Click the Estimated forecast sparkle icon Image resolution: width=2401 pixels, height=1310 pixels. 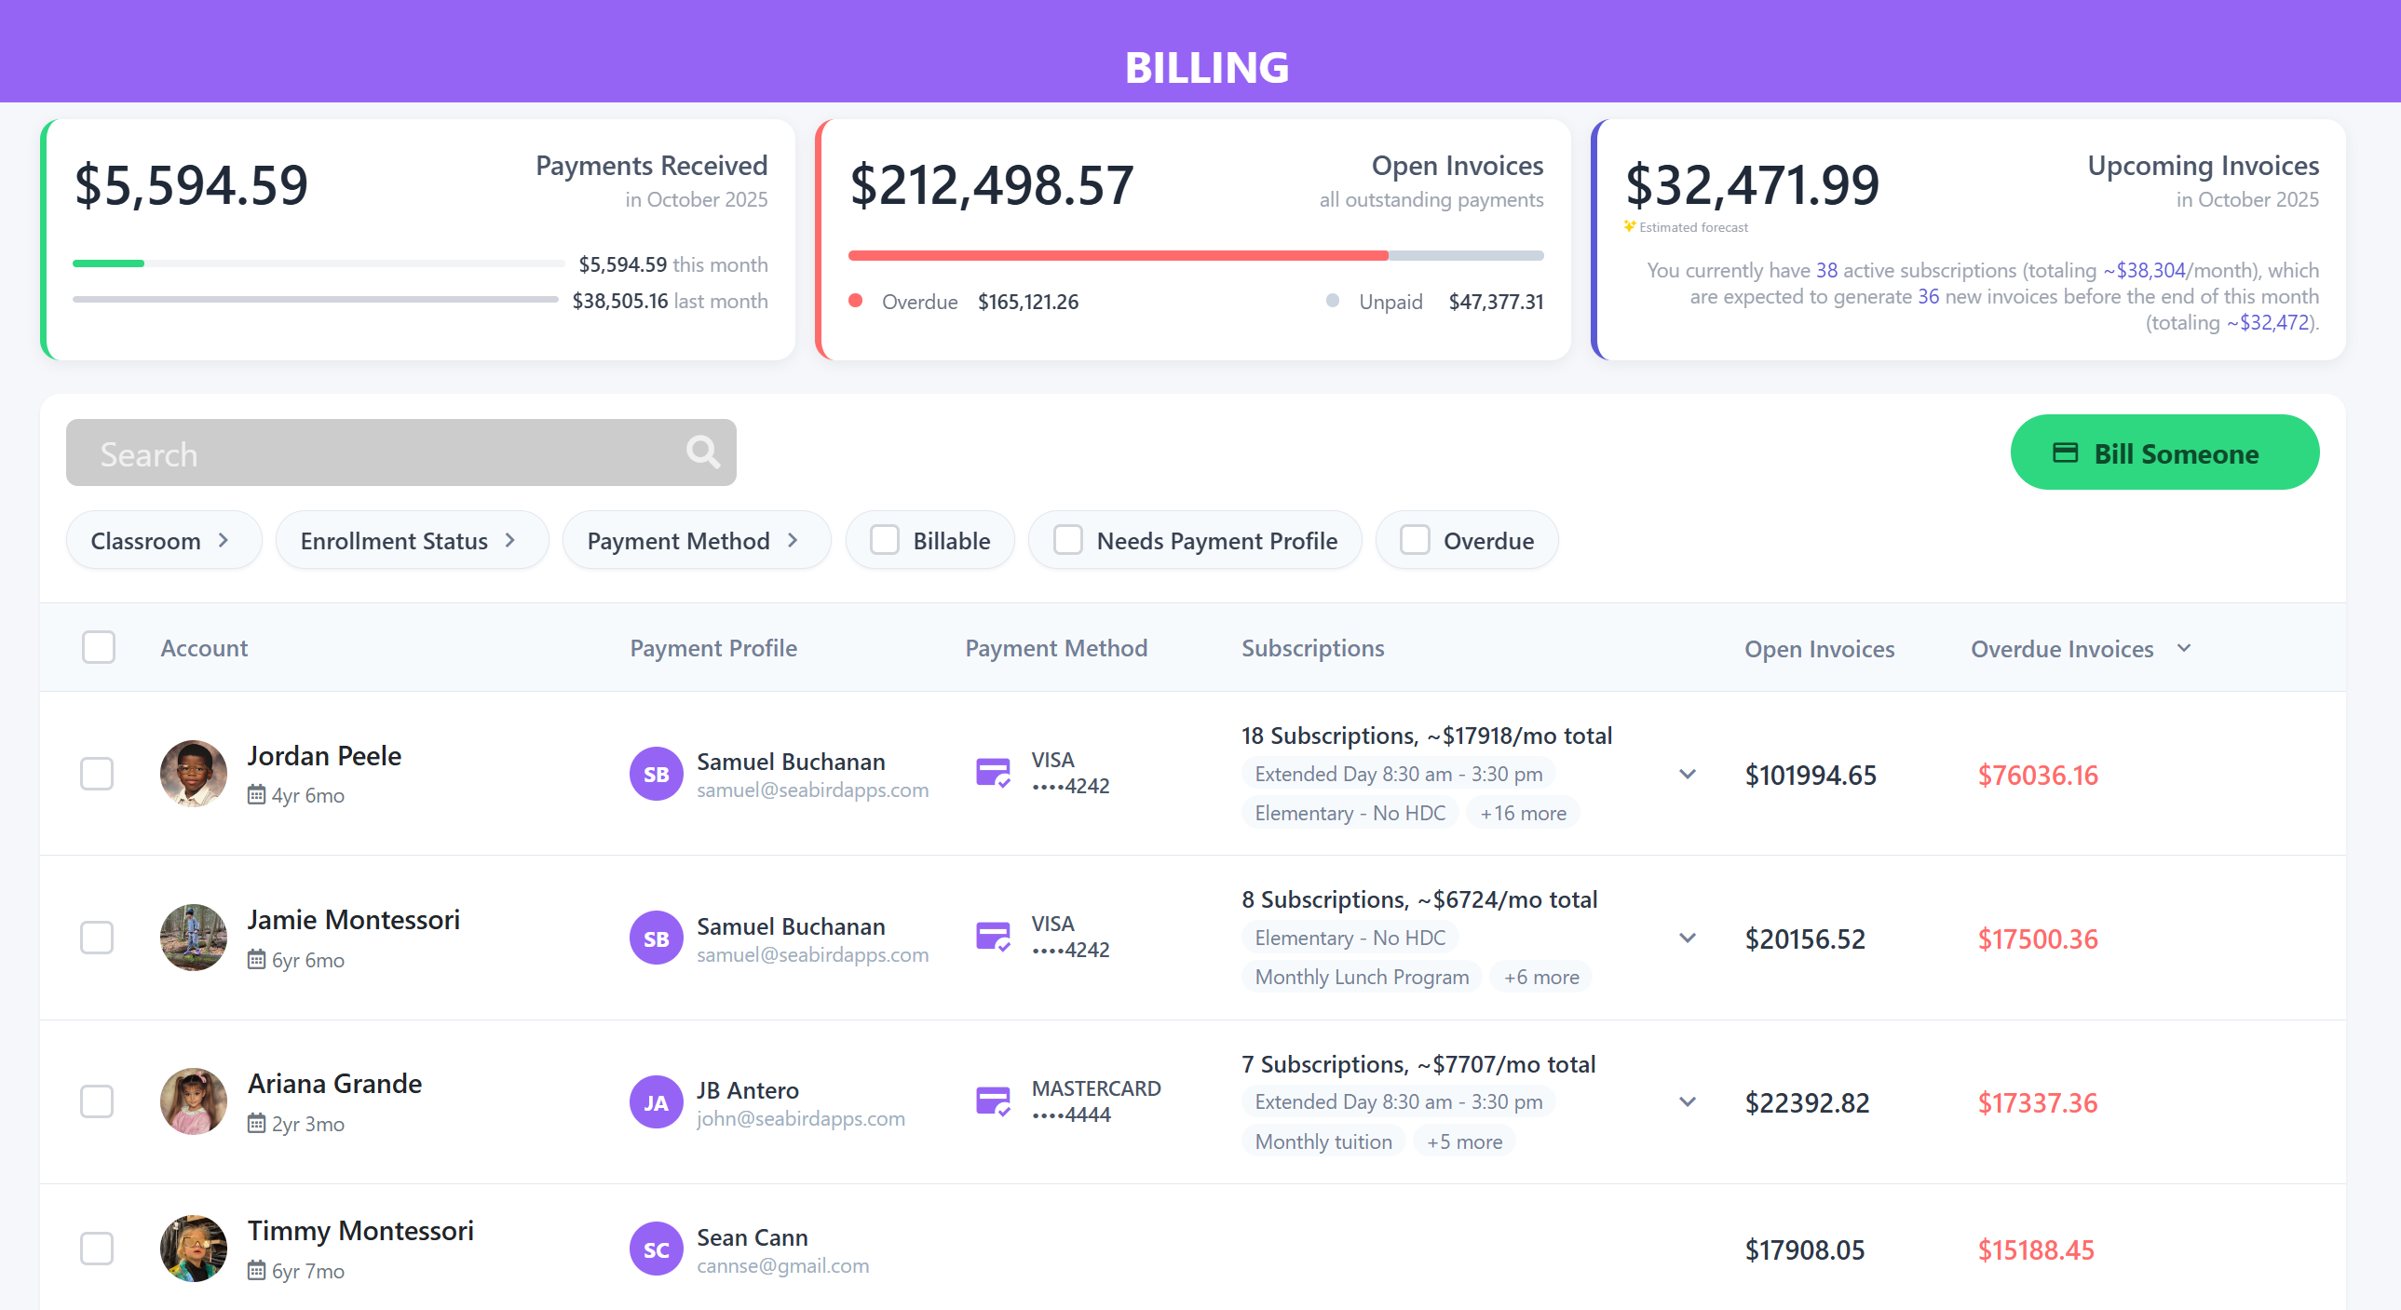coord(1630,226)
